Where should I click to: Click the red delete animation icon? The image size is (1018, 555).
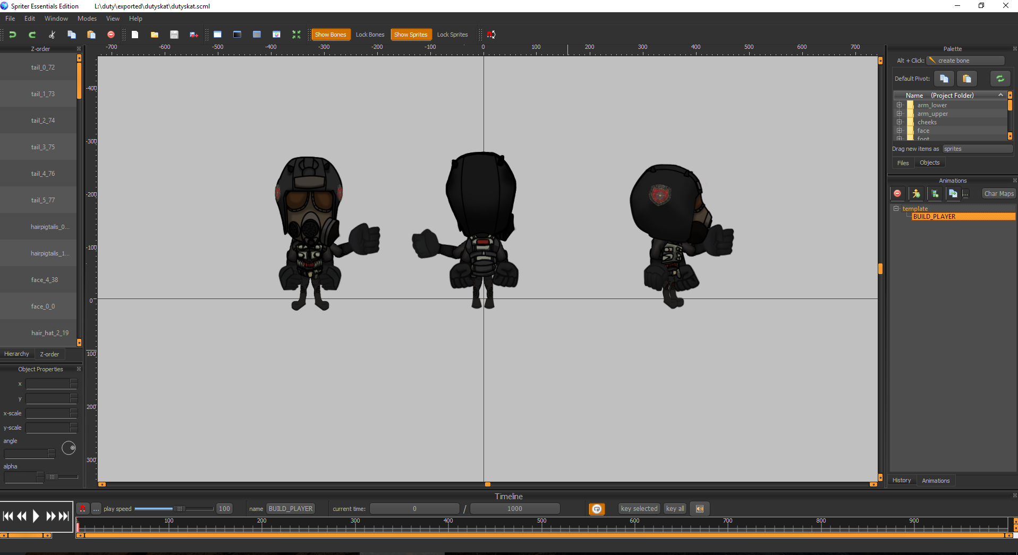pyautogui.click(x=897, y=194)
